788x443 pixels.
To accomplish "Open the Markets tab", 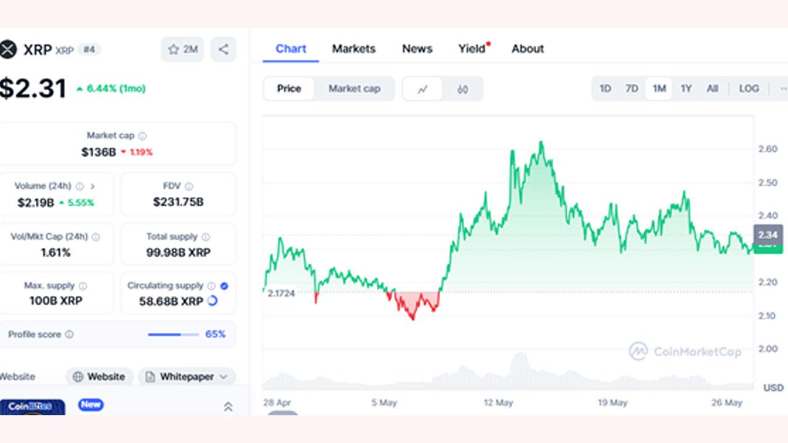I will 354,49.
